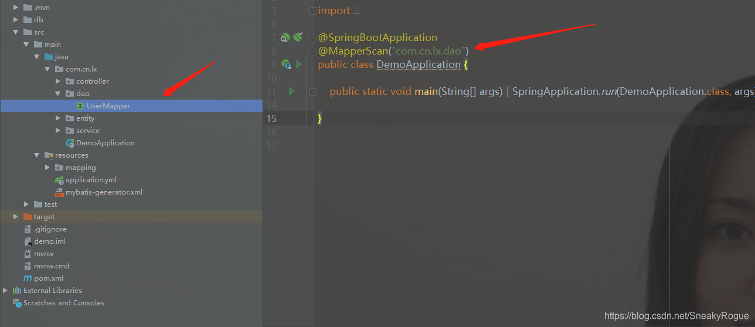Click the resources folder icon
The image size is (755, 327).
[49, 155]
